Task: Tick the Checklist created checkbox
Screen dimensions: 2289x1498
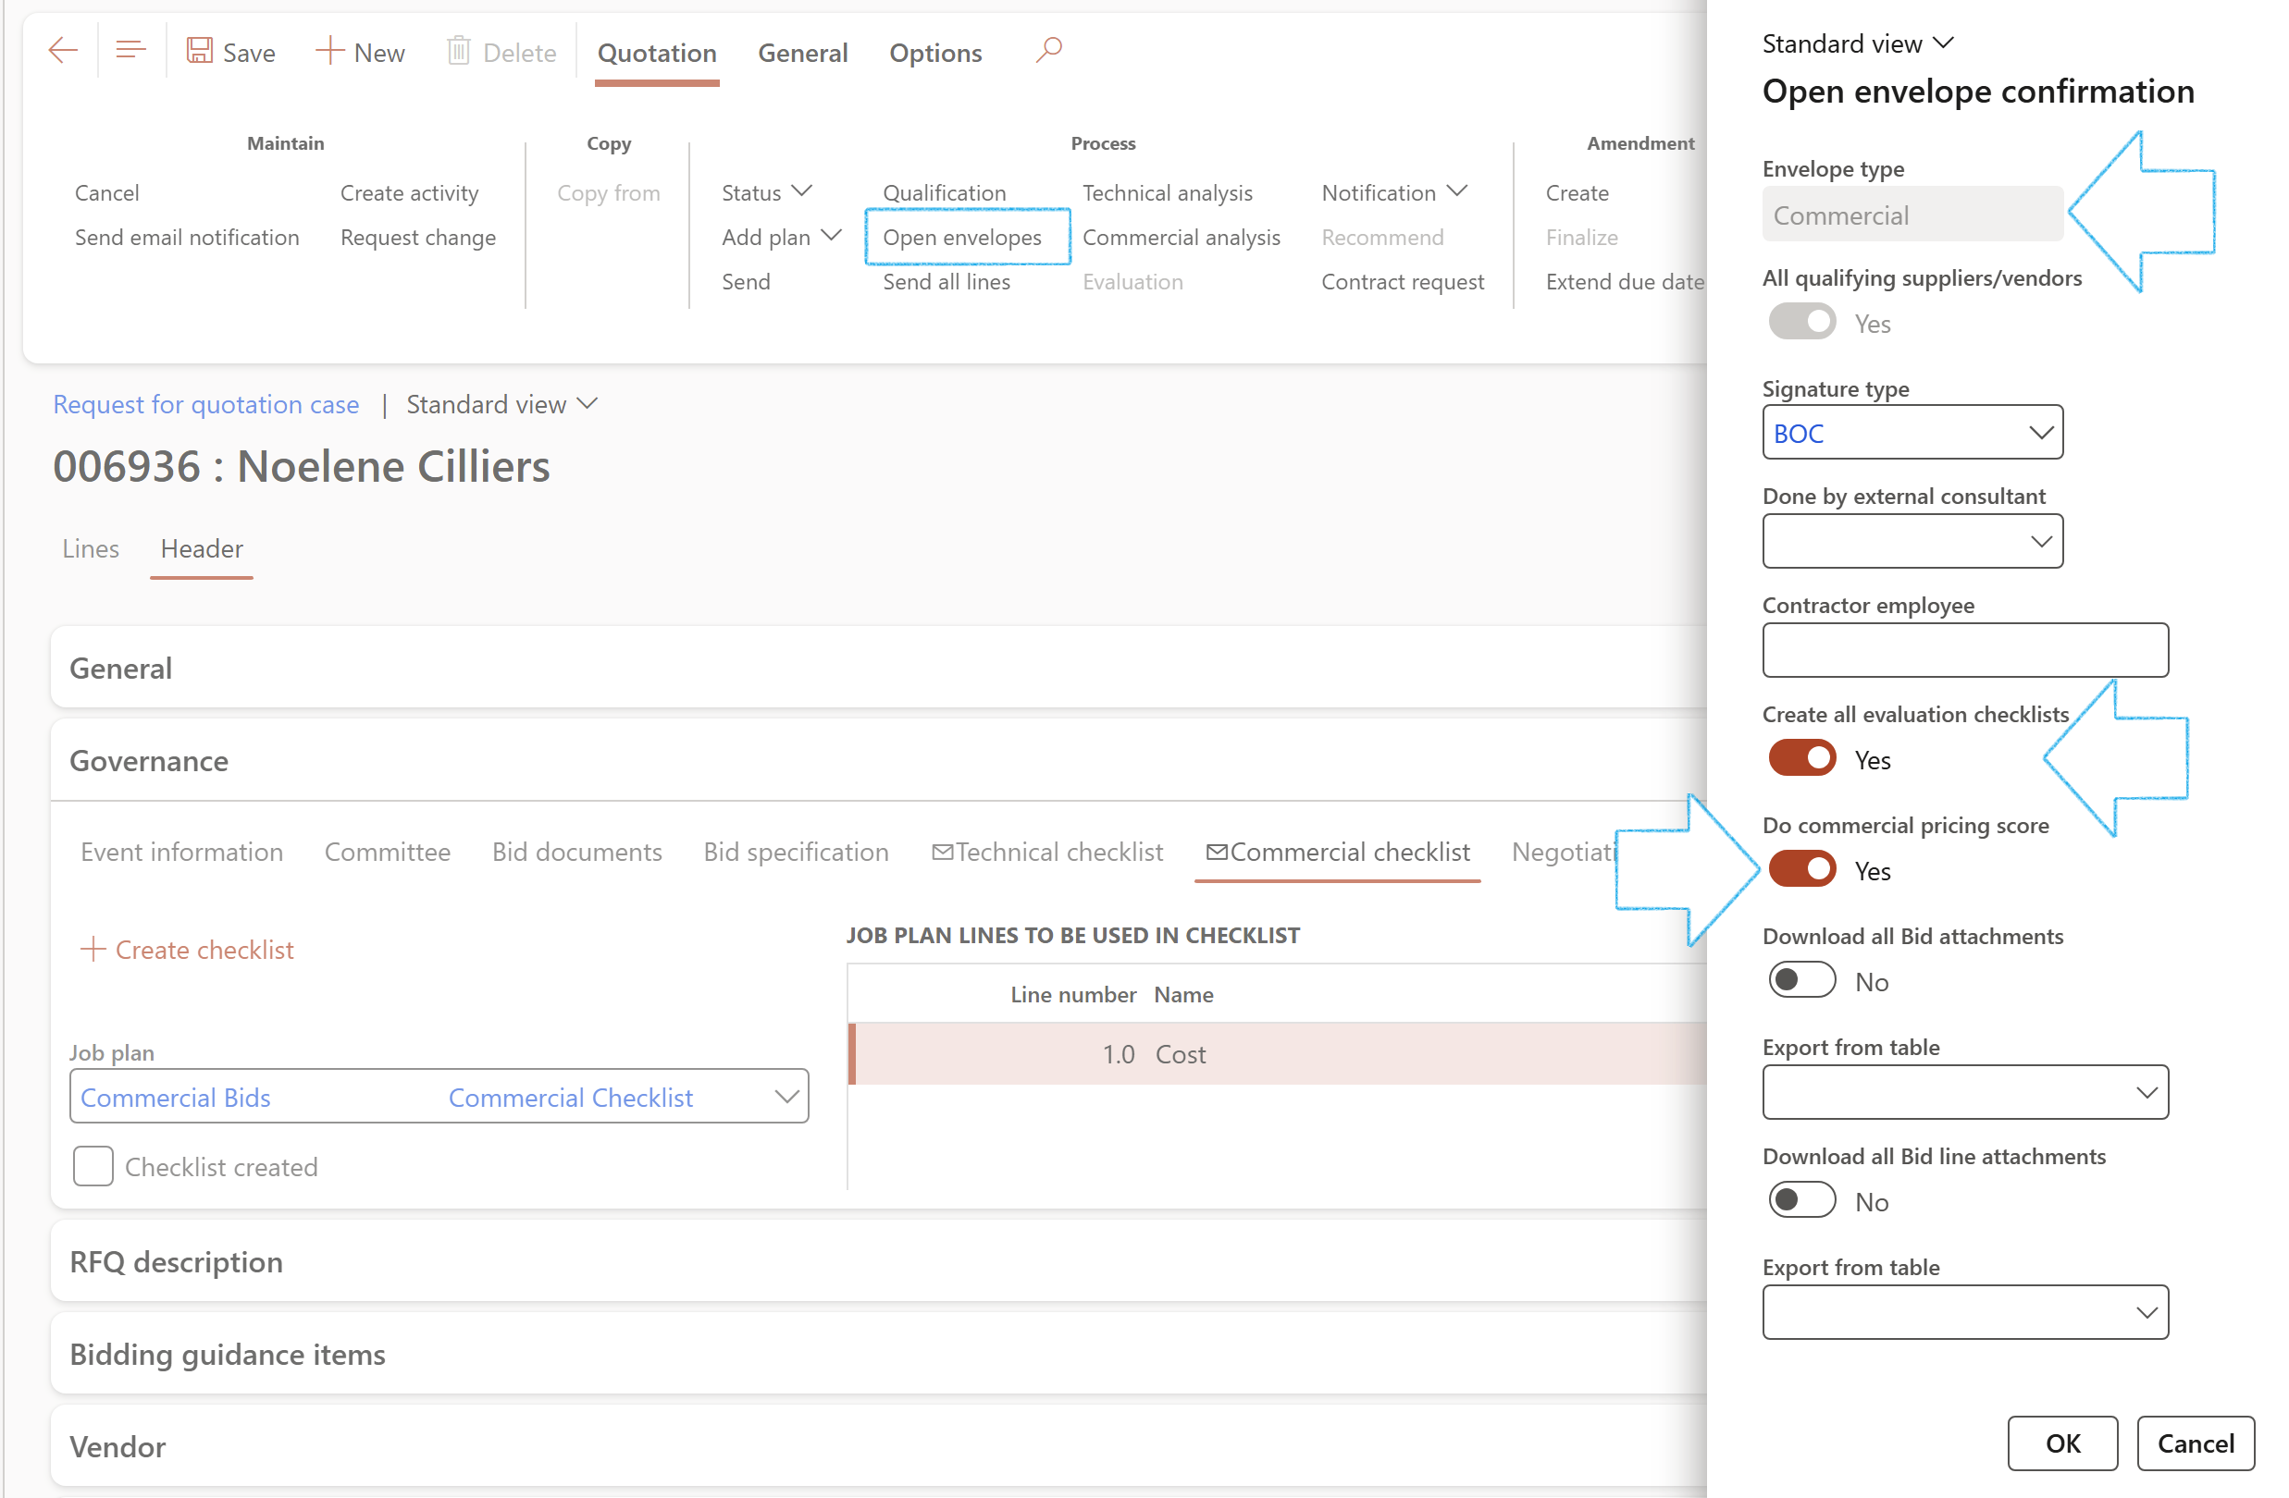Action: (x=93, y=1166)
